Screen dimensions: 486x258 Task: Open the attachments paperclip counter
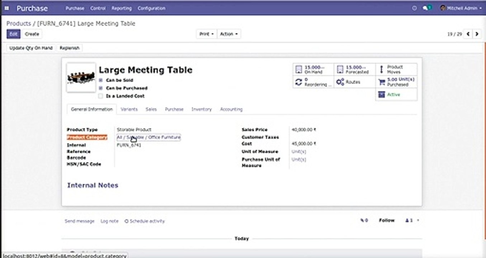click(x=364, y=221)
